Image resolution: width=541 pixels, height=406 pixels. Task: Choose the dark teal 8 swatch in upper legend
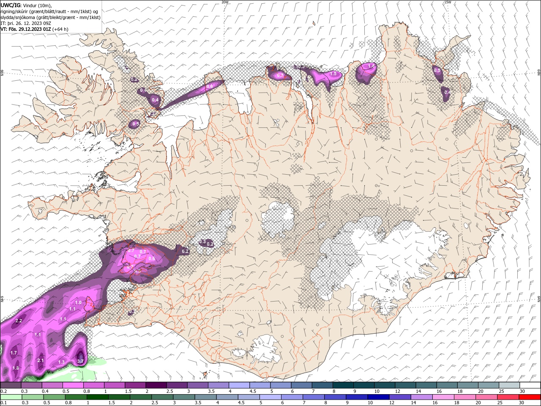tap(343, 385)
